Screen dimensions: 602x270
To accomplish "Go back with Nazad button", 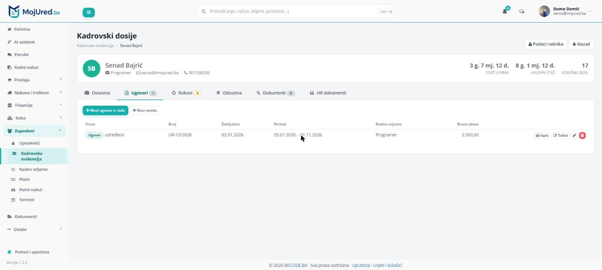I will [581, 44].
